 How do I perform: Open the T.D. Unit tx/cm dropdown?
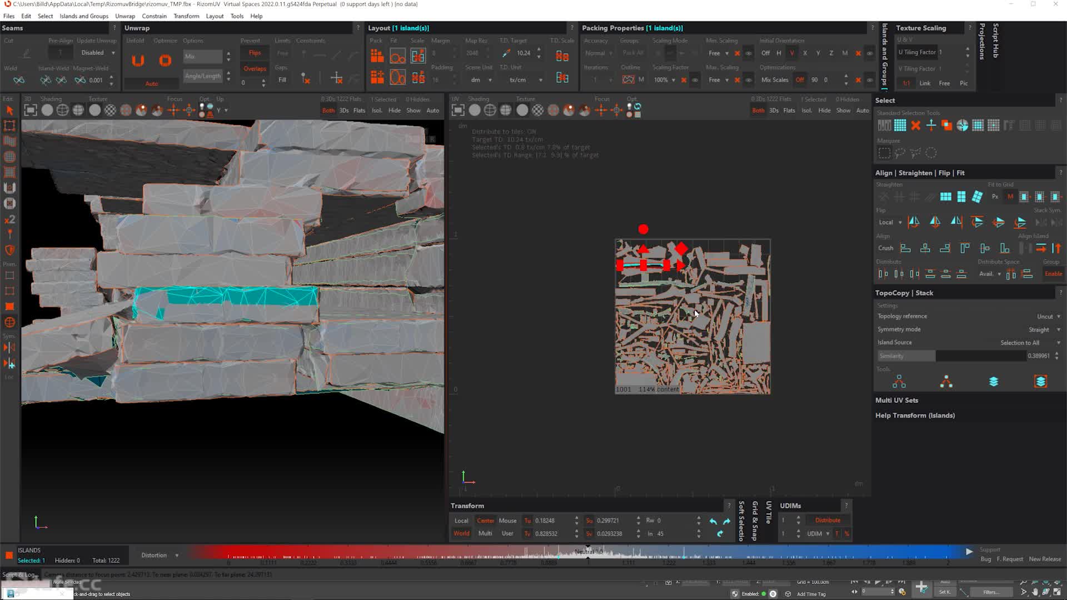click(x=525, y=80)
